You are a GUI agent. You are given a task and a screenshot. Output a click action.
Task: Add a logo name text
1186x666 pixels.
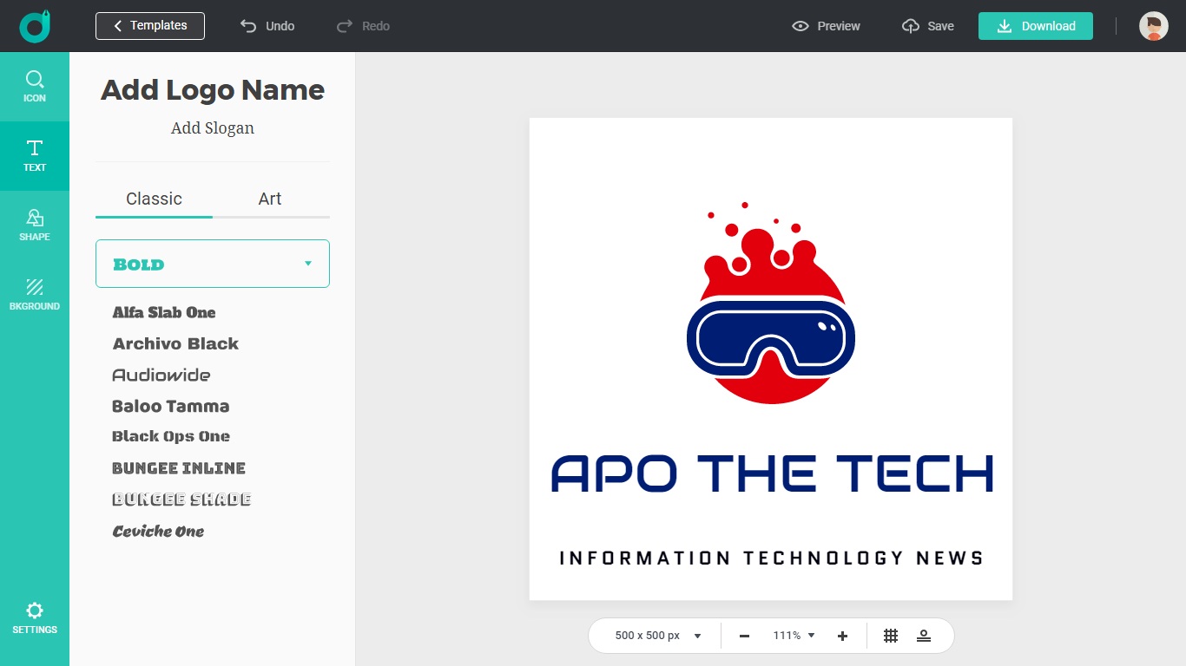[x=213, y=90]
